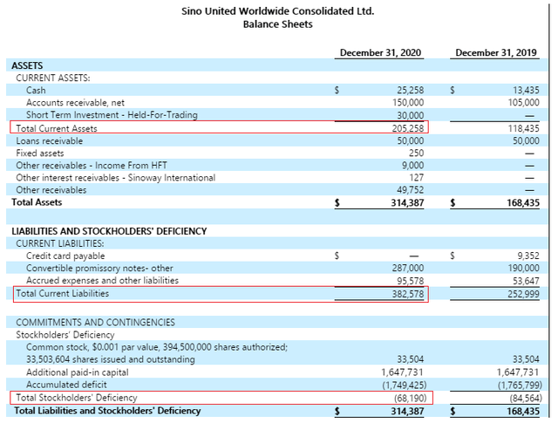The height and width of the screenshot is (423, 558).
Task: Click the accrued expenses value 95,578
Action: (411, 282)
